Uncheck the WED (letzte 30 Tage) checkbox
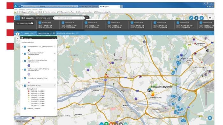This screenshot has width=223, height=125. 25,86
